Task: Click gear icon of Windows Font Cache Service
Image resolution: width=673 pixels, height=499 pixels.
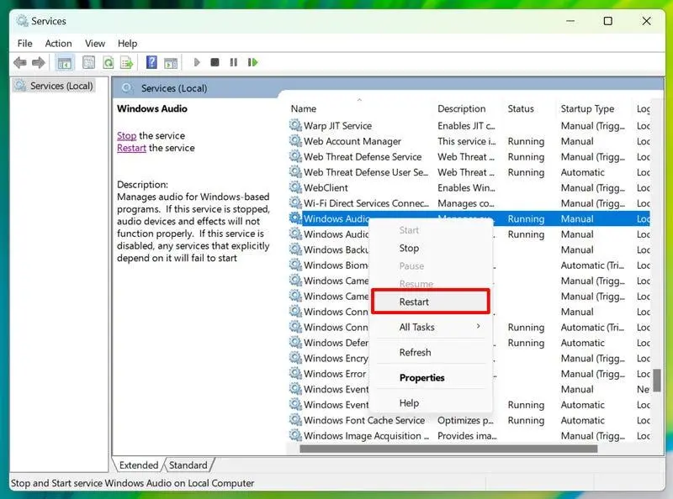Action: 295,420
